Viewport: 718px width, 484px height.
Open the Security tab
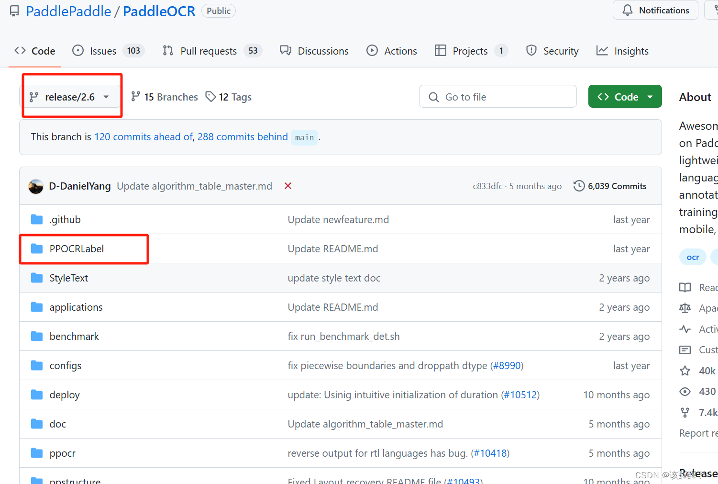pos(552,51)
